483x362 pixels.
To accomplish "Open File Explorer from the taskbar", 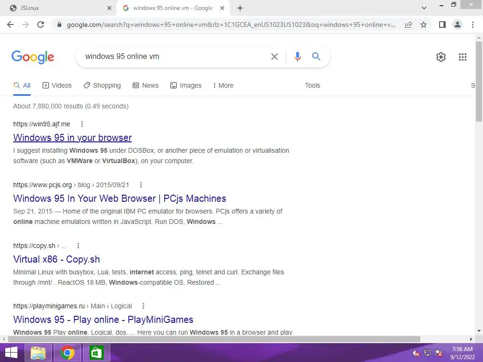I will pos(38,353).
